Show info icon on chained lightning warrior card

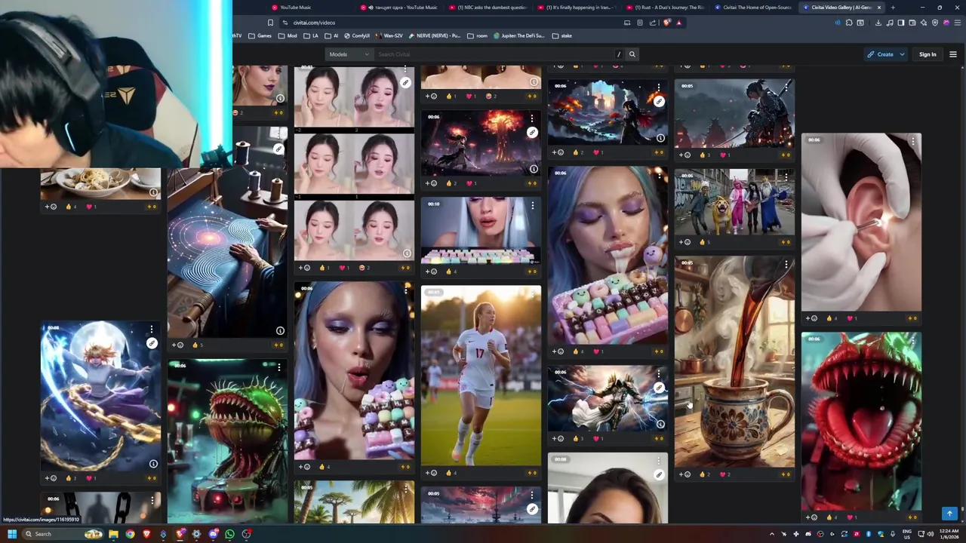pyautogui.click(x=153, y=464)
